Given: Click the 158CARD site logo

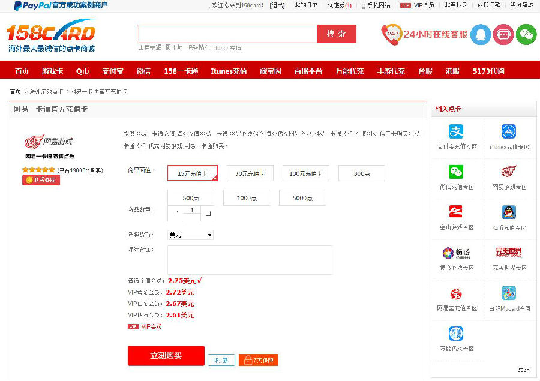Looking at the screenshot, I should [x=50, y=35].
